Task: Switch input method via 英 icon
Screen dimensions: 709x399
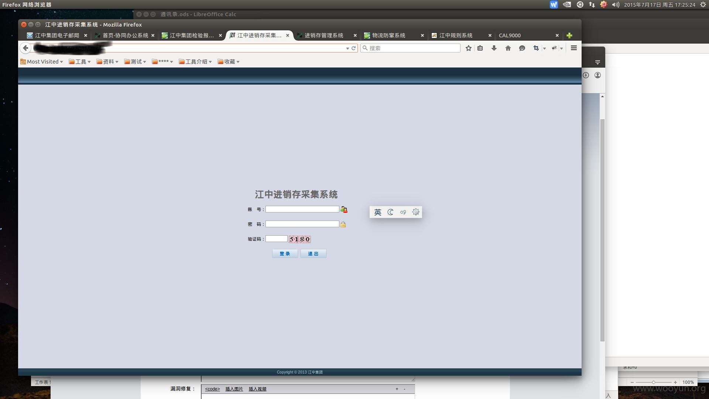Action: 377,212
